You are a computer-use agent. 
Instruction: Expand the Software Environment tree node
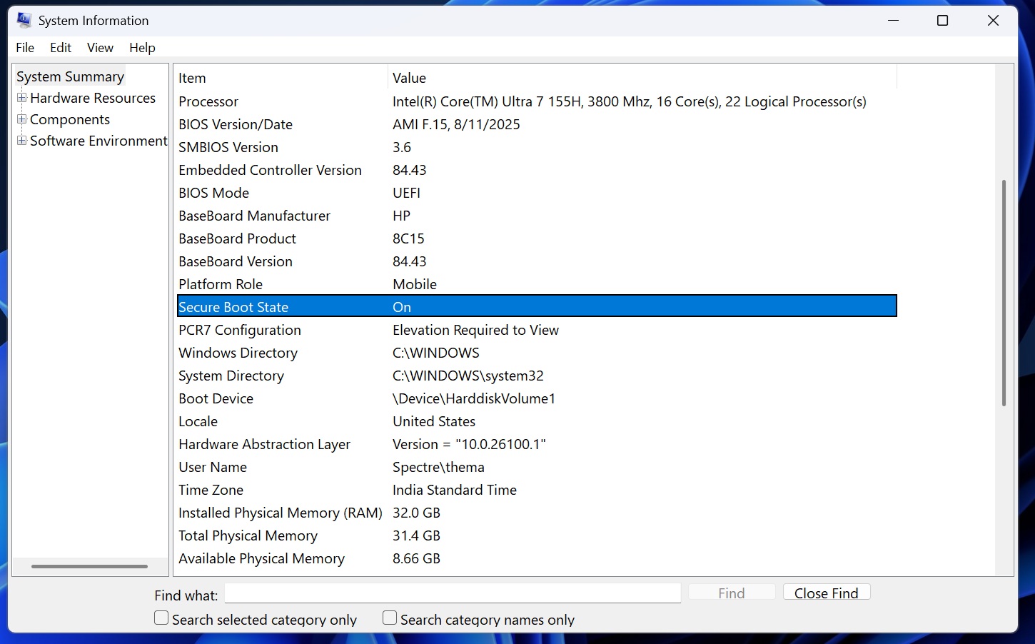(x=21, y=141)
